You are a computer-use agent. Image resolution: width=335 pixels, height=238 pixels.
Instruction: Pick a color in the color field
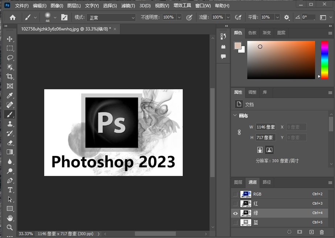pos(281,60)
